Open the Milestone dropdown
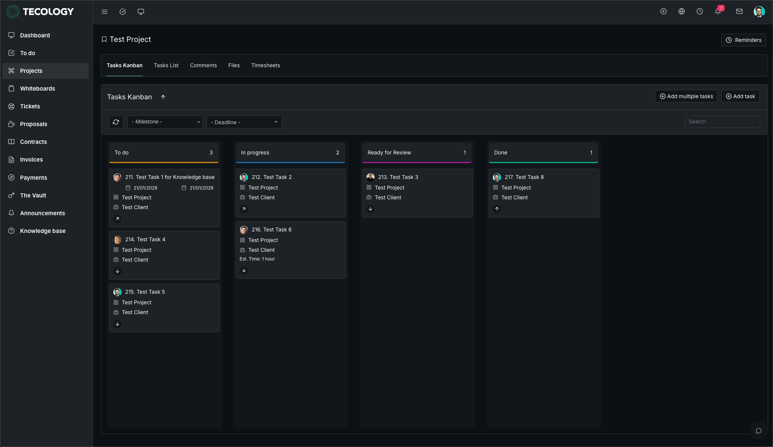The image size is (773, 447). pyautogui.click(x=165, y=122)
